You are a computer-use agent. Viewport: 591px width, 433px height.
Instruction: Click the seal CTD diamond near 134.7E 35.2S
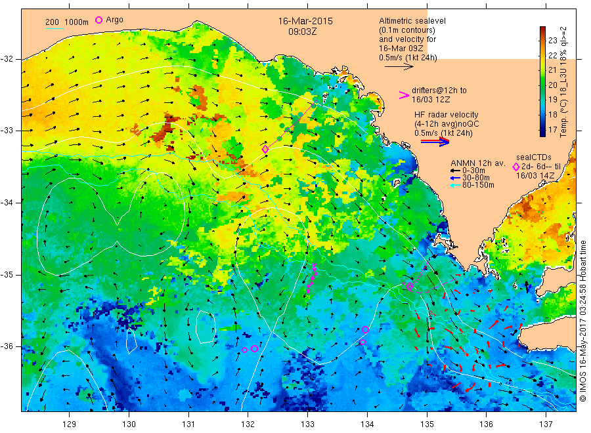click(x=410, y=286)
